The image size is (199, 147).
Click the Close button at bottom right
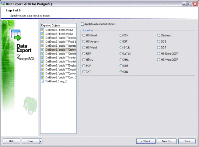(187, 141)
